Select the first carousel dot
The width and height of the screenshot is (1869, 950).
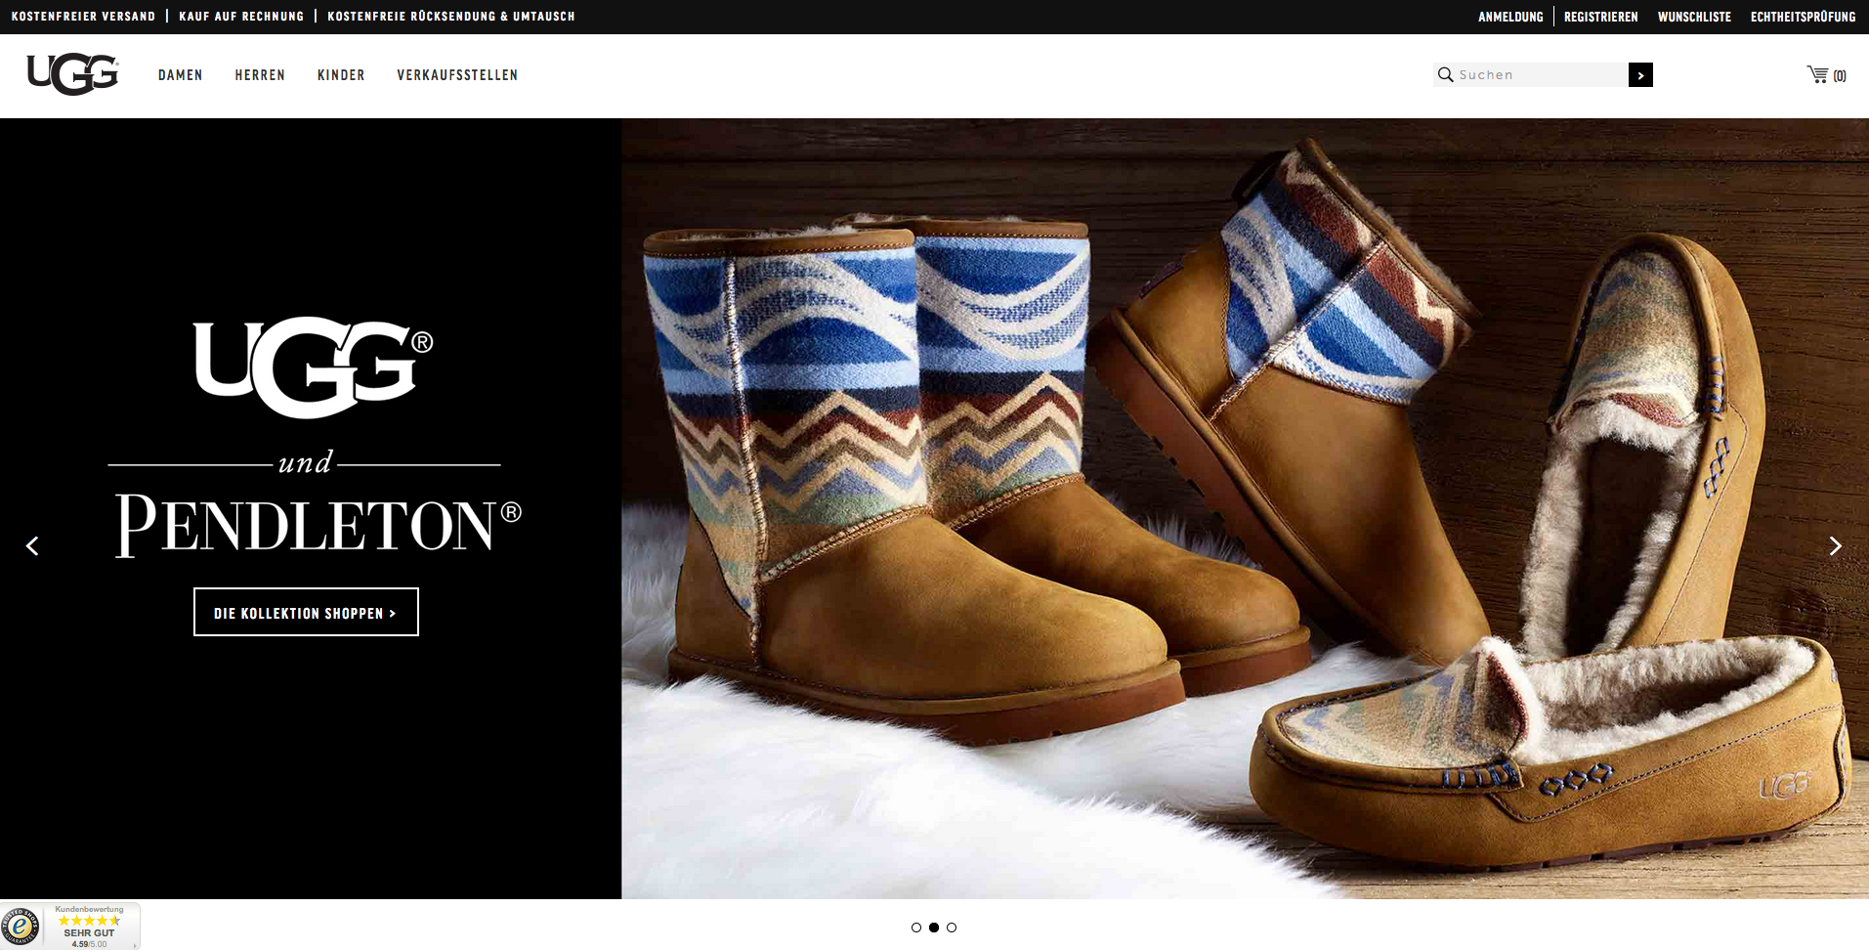pos(916,928)
